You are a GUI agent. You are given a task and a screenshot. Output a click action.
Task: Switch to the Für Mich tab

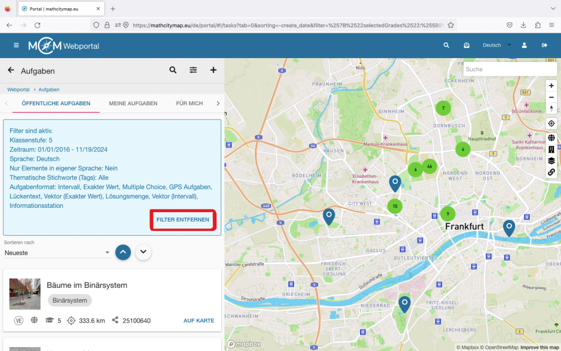click(190, 103)
